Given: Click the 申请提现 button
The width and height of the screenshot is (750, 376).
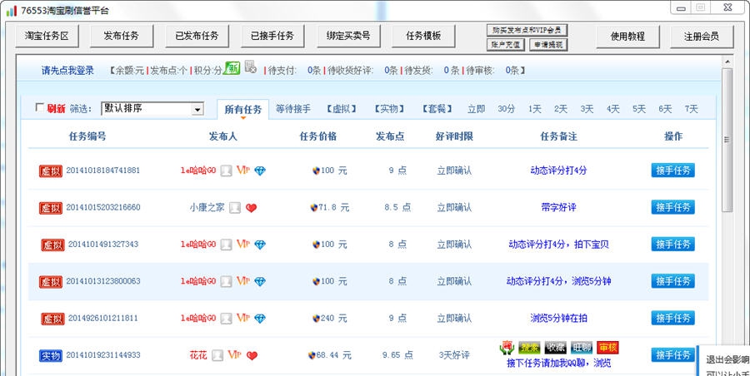Looking at the screenshot, I should point(548,45).
